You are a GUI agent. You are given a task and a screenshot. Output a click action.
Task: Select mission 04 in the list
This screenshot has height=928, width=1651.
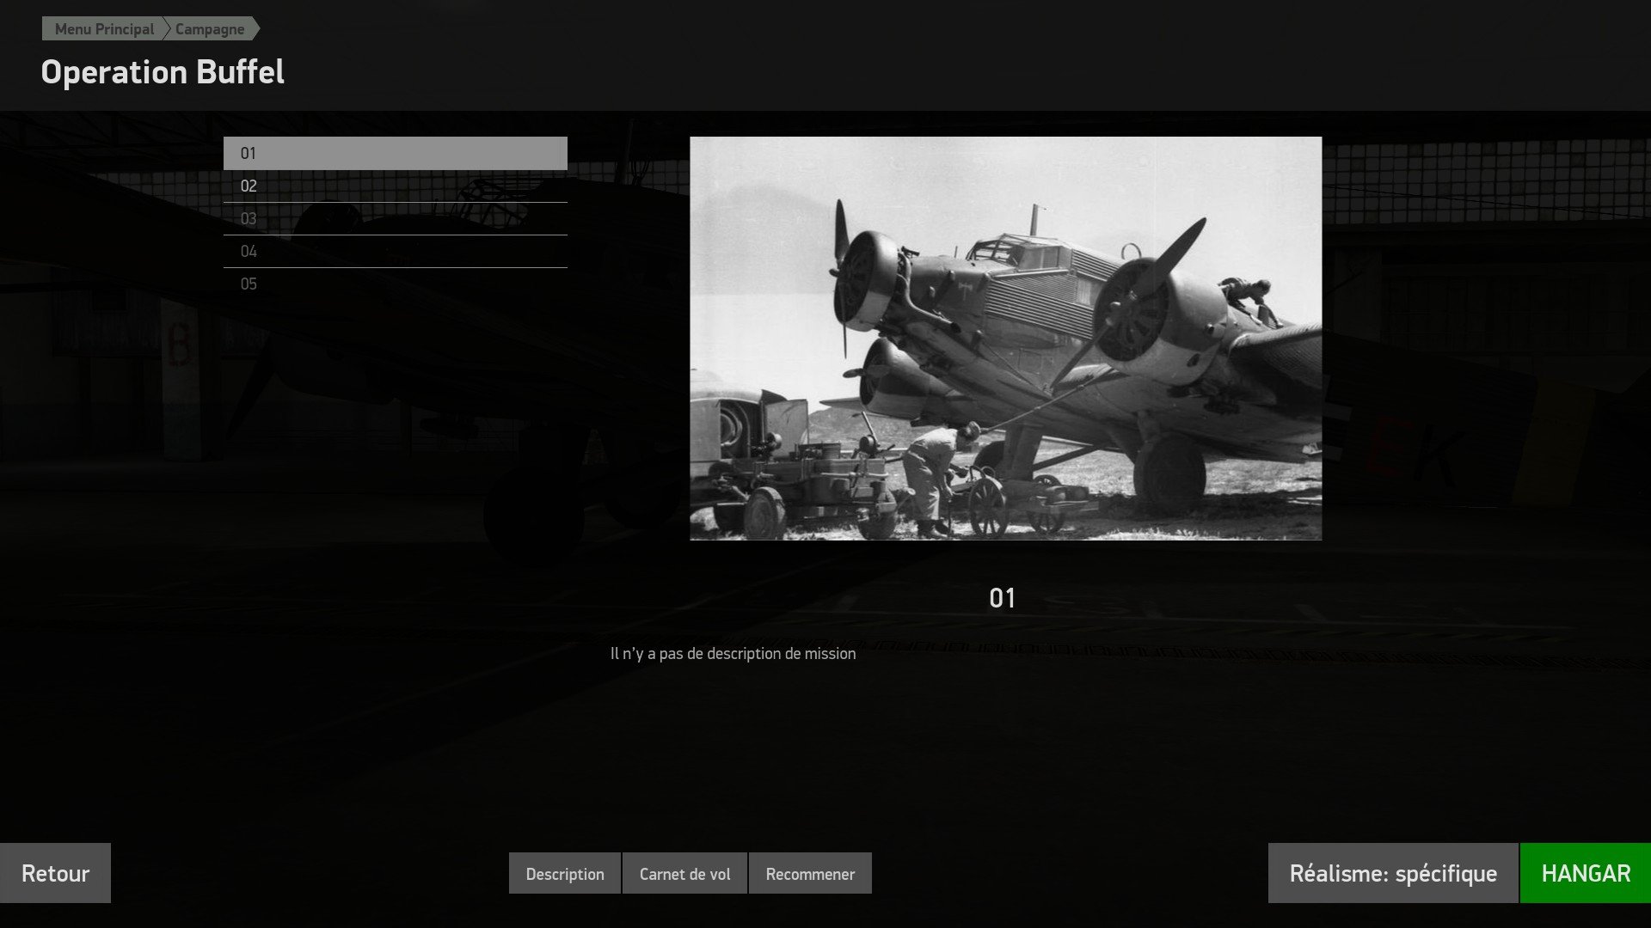(x=396, y=251)
